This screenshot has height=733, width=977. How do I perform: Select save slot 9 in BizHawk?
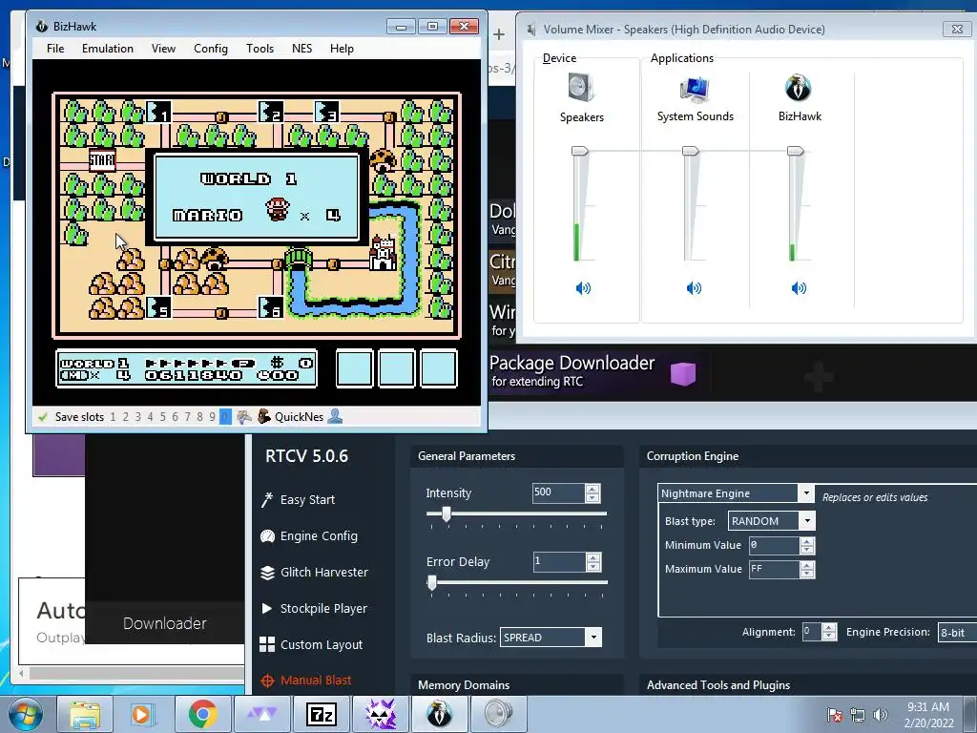213,417
